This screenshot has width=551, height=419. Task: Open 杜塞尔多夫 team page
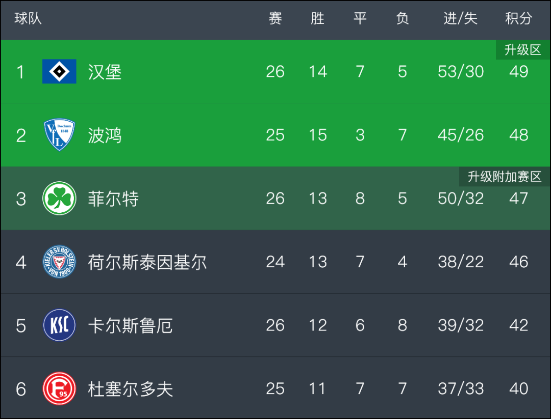pos(130,389)
